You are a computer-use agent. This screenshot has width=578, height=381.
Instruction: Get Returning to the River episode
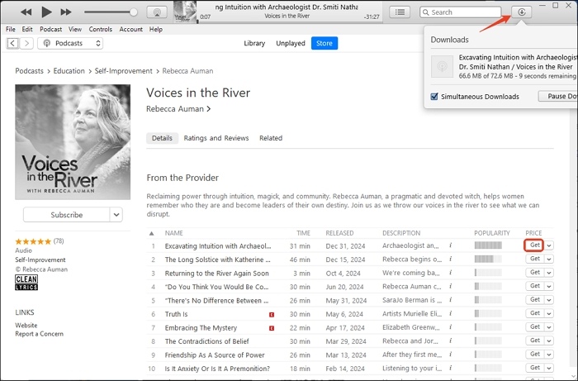point(535,273)
